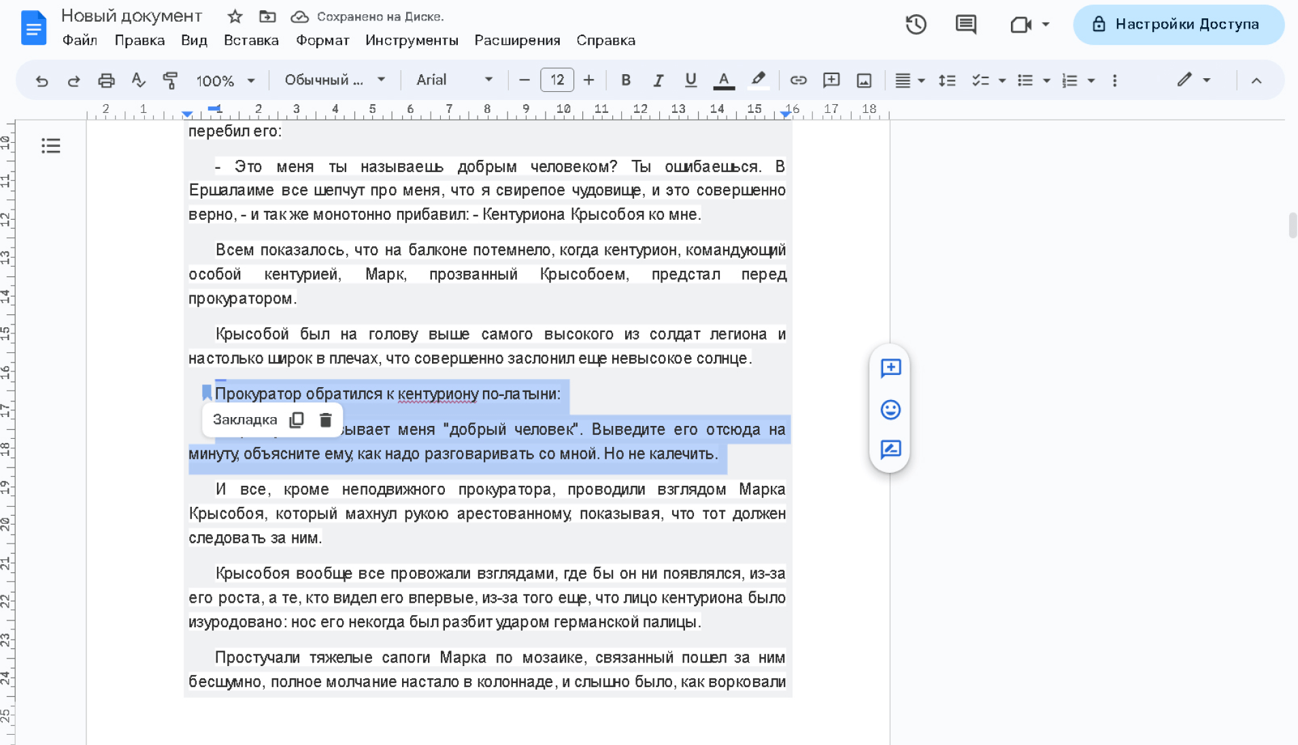This screenshot has width=1298, height=745.
Task: Expand the Arial font dropdown
Action: [454, 80]
